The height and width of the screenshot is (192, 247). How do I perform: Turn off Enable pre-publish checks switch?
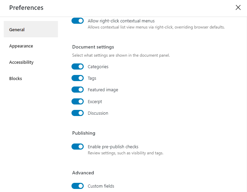(78, 147)
